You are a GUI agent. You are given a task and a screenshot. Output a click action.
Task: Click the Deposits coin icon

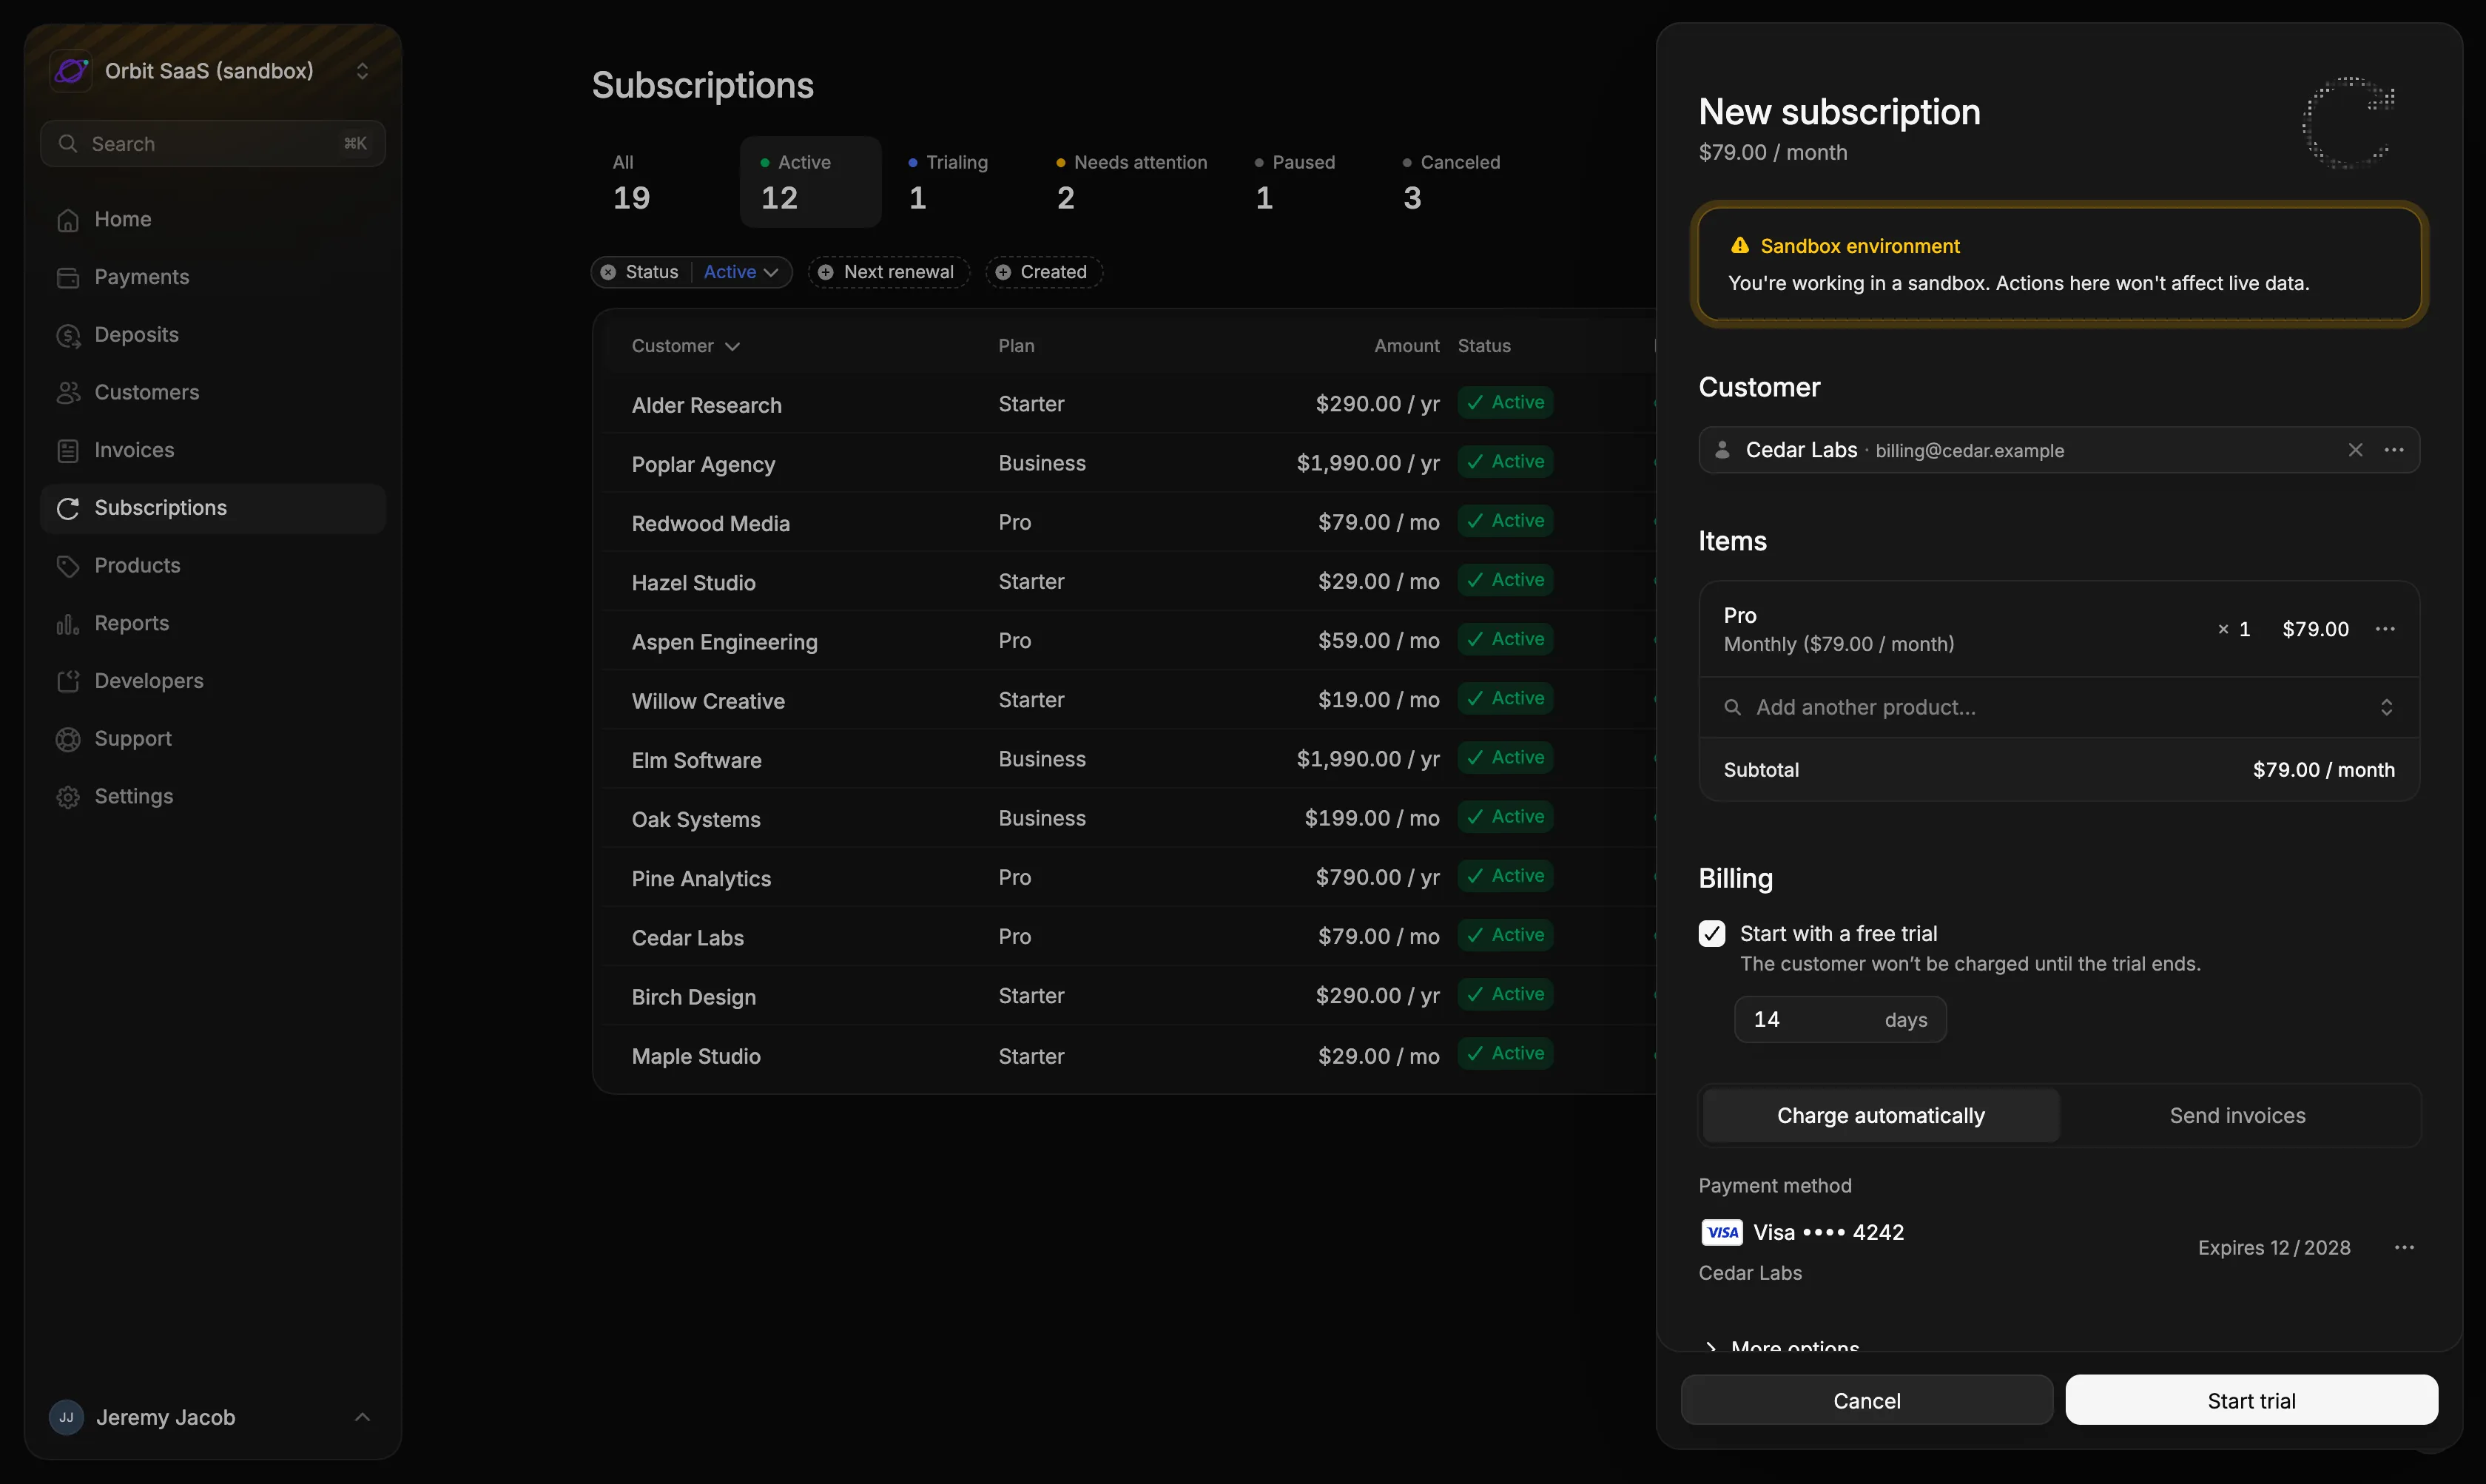(x=68, y=336)
